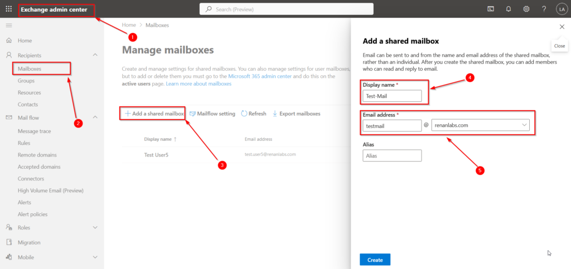The image size is (571, 269).
Task: Refresh the mailbox list
Action: [x=254, y=114]
